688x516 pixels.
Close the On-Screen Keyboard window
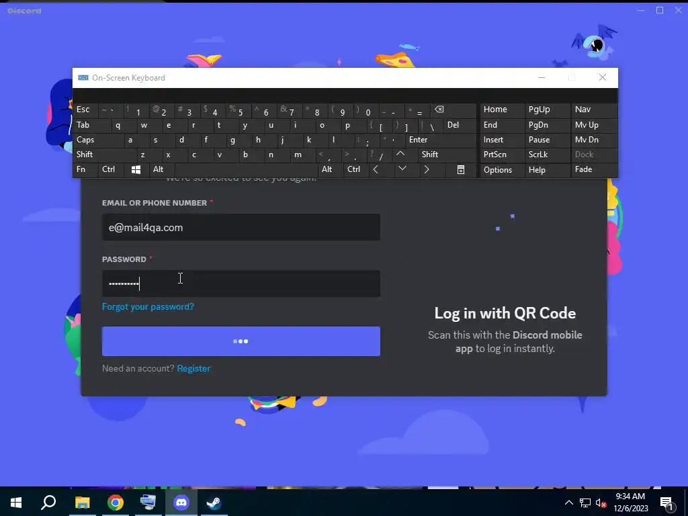603,78
